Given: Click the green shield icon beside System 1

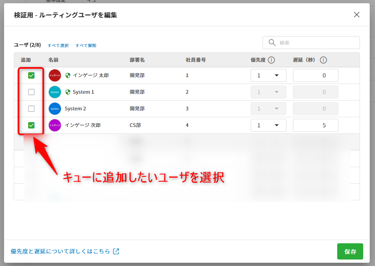Looking at the screenshot, I should pos(68,92).
